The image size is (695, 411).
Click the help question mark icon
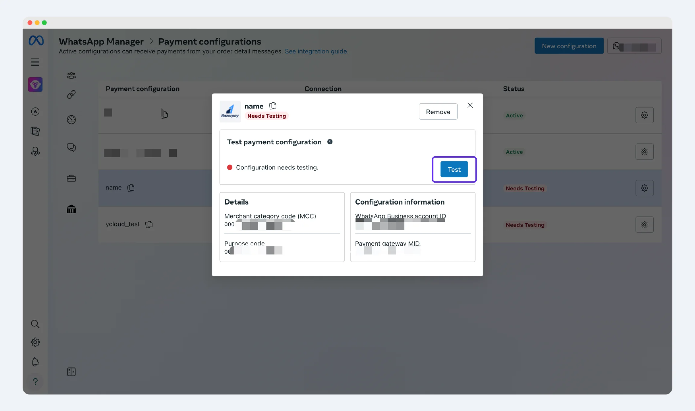click(35, 382)
